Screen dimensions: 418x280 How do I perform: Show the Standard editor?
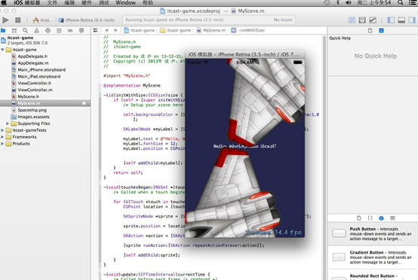352,20
